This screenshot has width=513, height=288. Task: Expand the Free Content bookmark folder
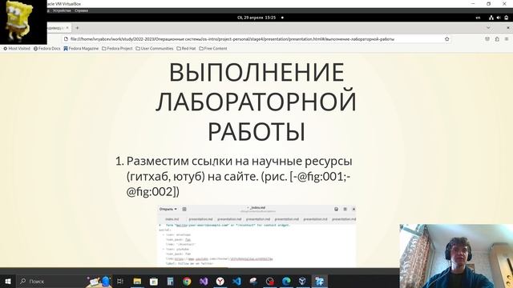[213, 48]
